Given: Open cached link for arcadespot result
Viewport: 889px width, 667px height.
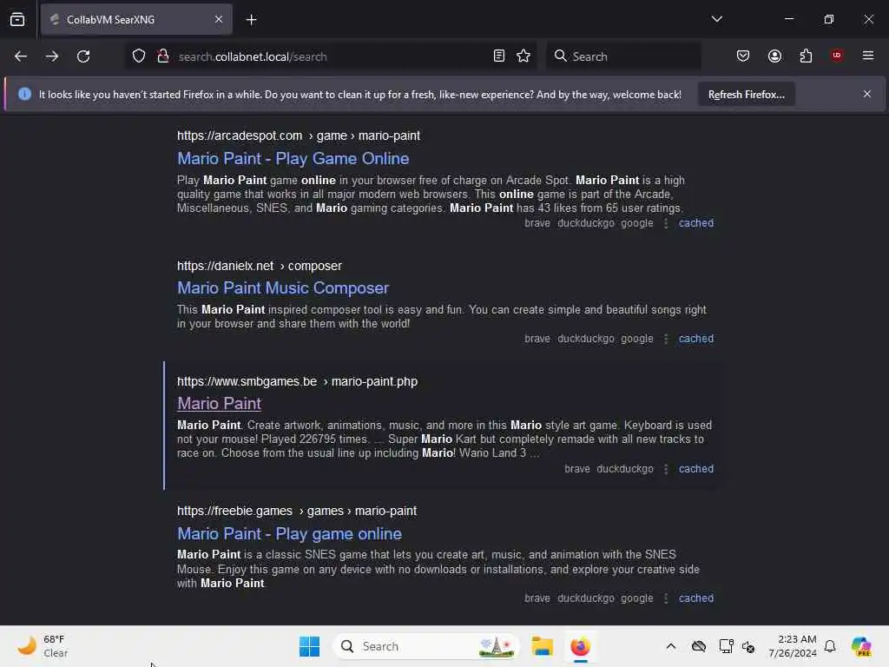Looking at the screenshot, I should tap(696, 223).
